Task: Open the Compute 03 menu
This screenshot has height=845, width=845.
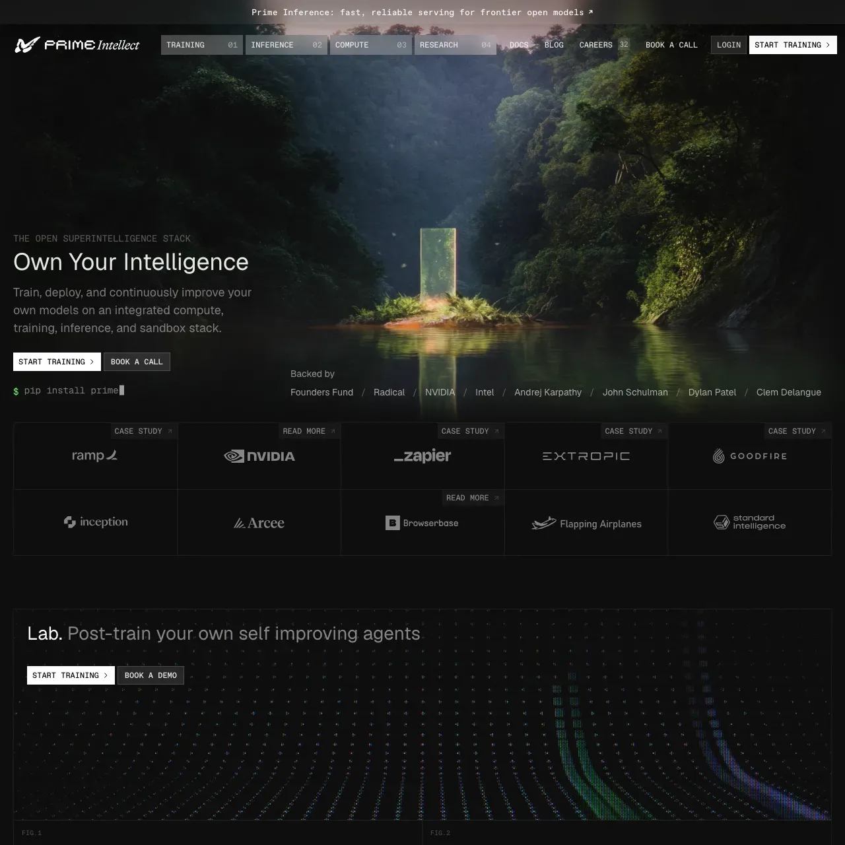Action: point(371,45)
